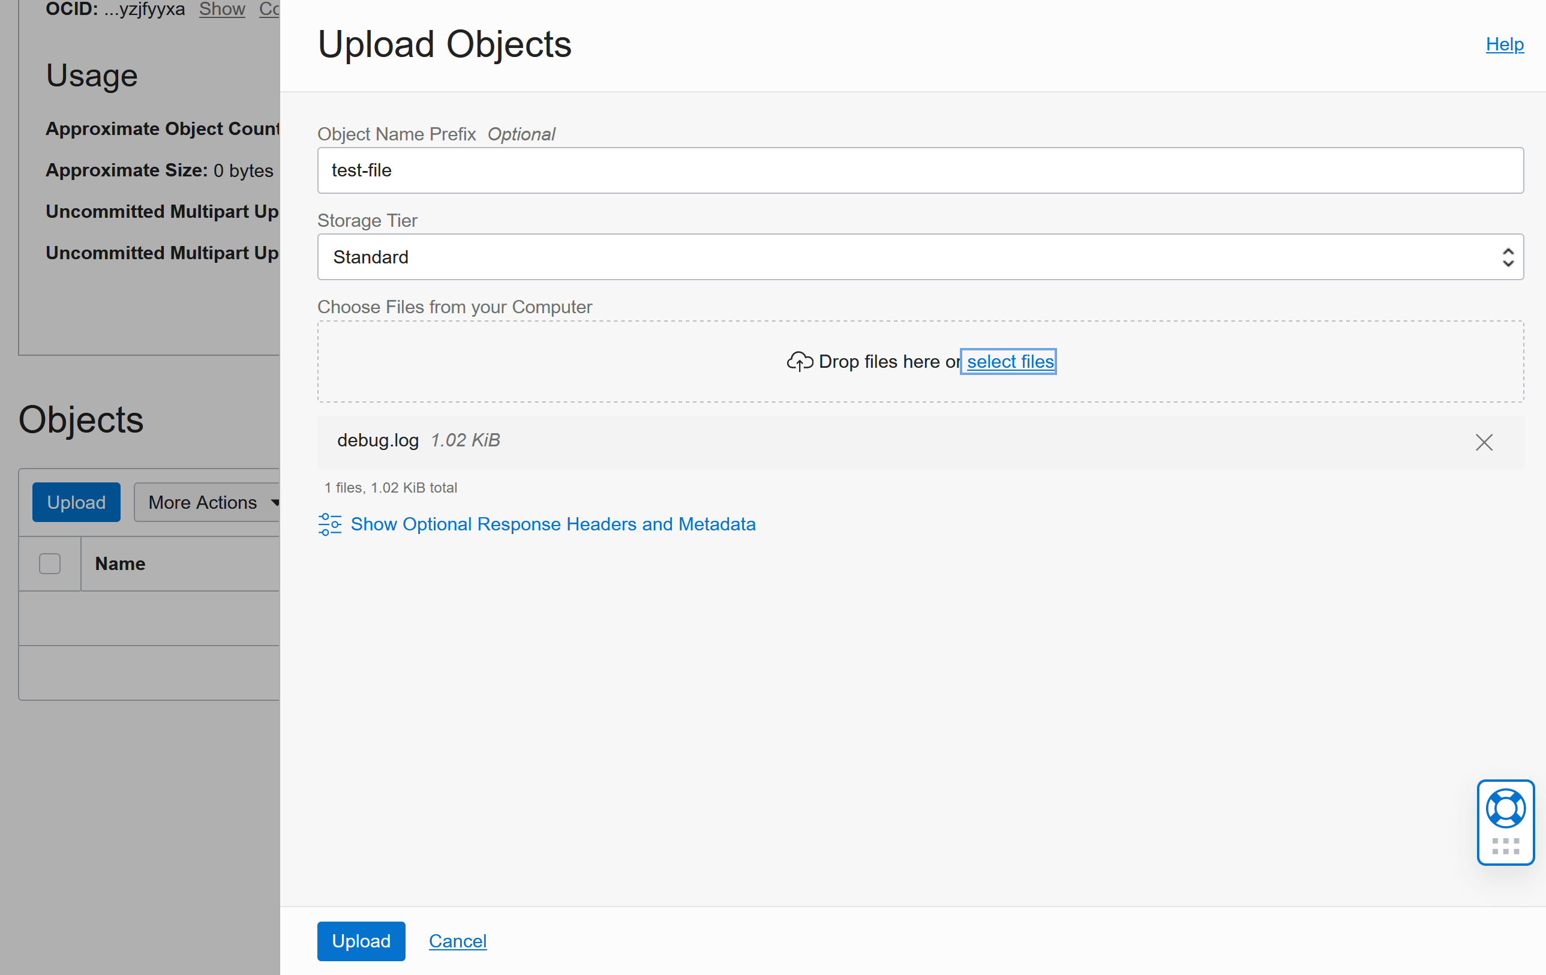The width and height of the screenshot is (1546, 975).
Task: Open the Help link
Action: point(1504,44)
